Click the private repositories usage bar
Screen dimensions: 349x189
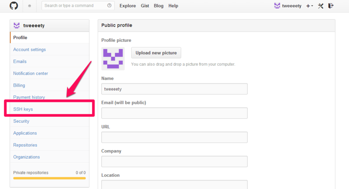coord(49,178)
